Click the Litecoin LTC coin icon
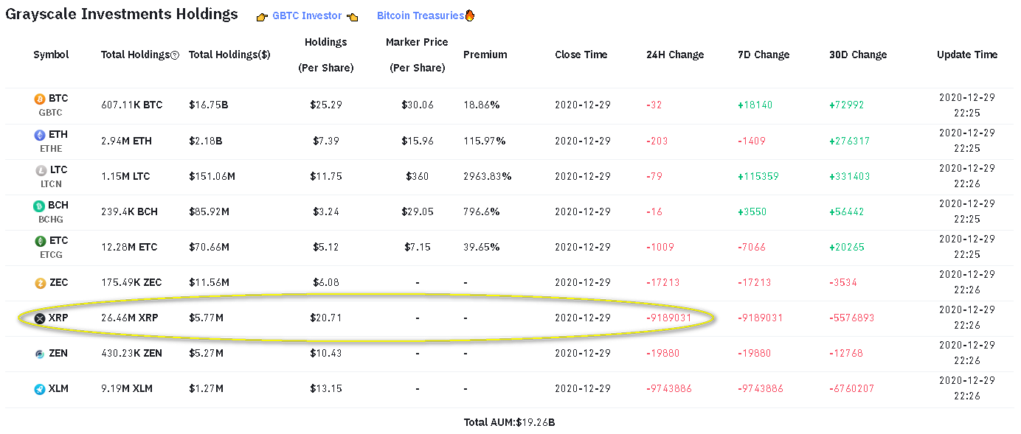 (40, 170)
